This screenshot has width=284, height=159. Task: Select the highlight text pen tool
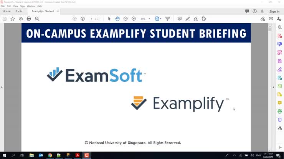coord(188,19)
